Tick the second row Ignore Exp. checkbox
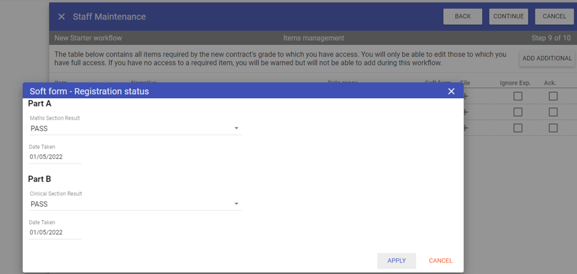The height and width of the screenshot is (274, 577). point(518,112)
